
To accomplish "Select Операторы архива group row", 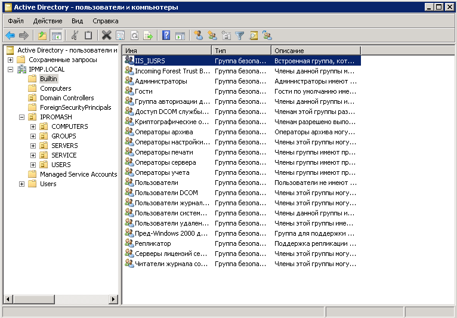I will coord(242,132).
